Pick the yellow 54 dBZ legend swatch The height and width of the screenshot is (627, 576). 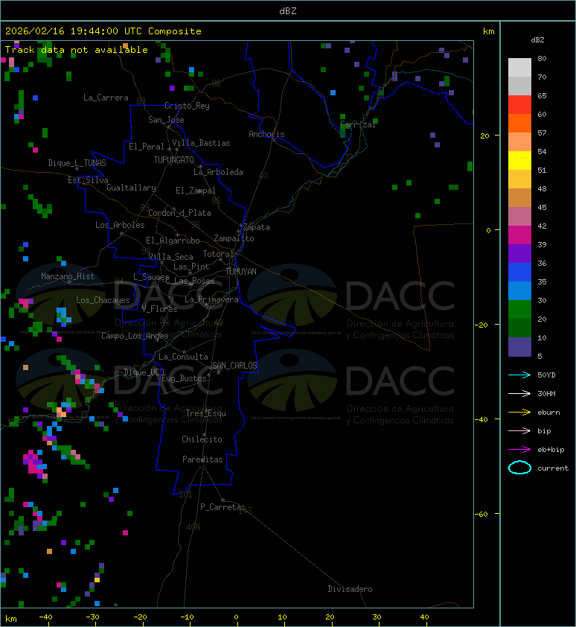point(519,160)
